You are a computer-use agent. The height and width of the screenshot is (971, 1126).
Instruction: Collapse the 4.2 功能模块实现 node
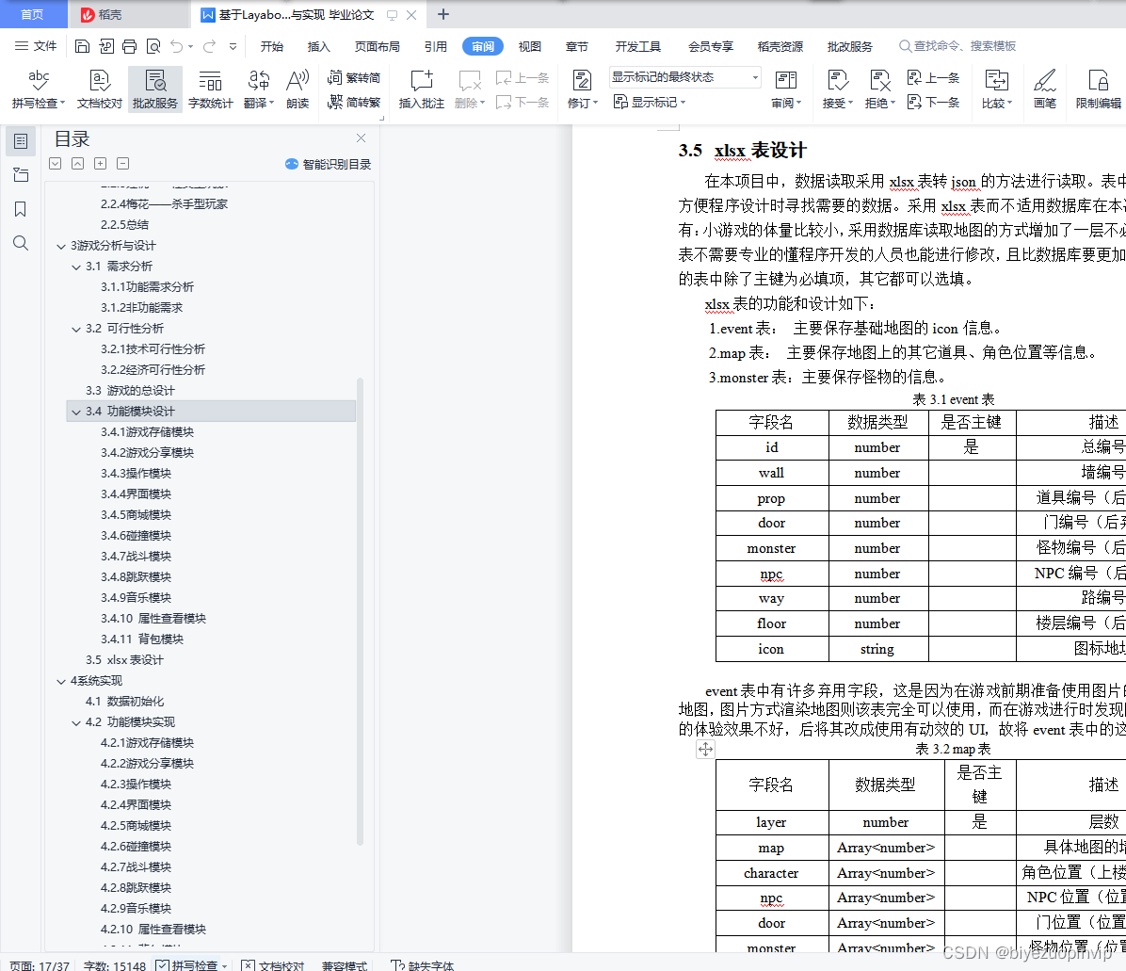tap(76, 723)
